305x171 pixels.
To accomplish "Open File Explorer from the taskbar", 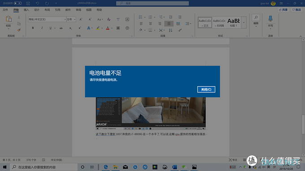I will click(116, 167).
